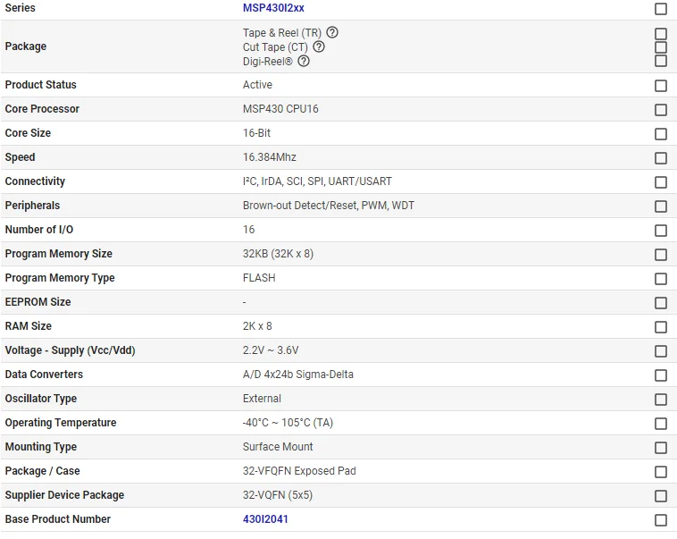Open the 430I2041 base product link
The image size is (677, 539).
pos(265,519)
